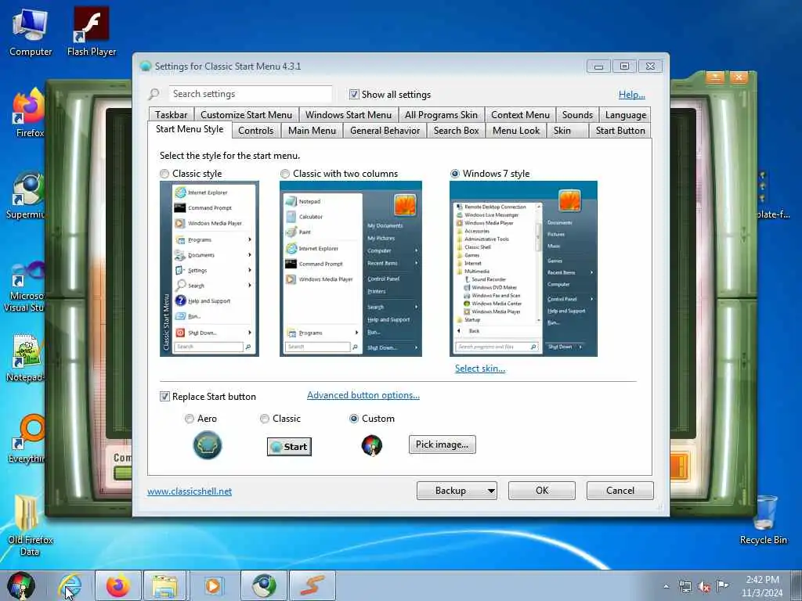
Task: Open the Microsoft Visual Studio desktop shortcut
Action: (x=23, y=286)
